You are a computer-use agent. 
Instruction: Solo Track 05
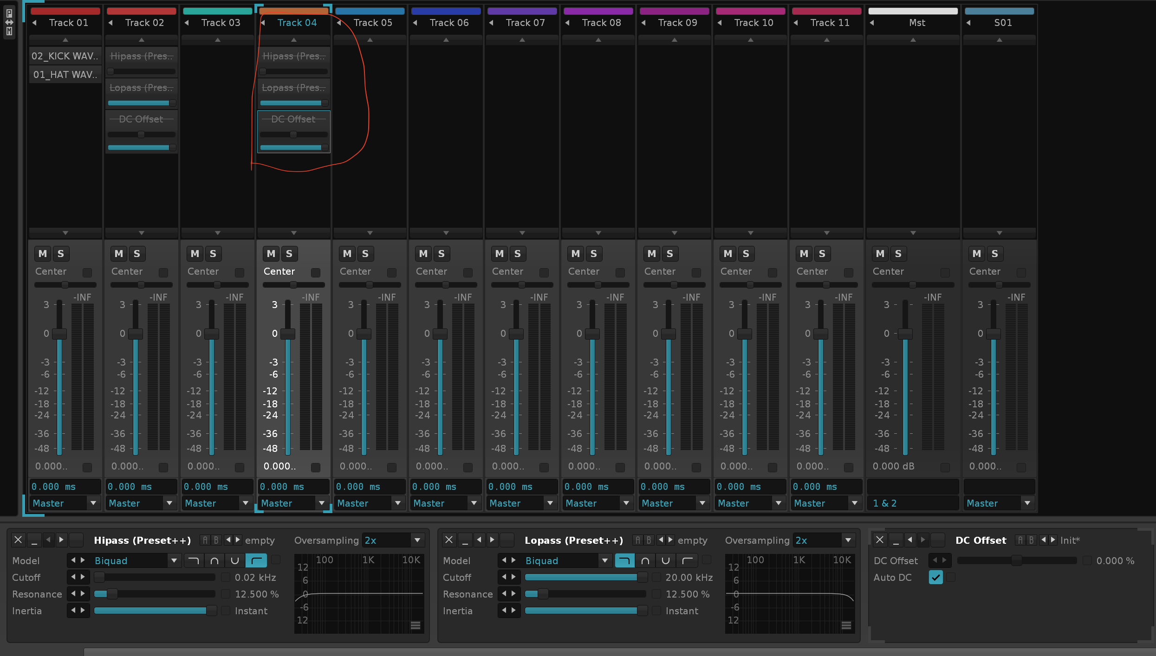click(365, 254)
